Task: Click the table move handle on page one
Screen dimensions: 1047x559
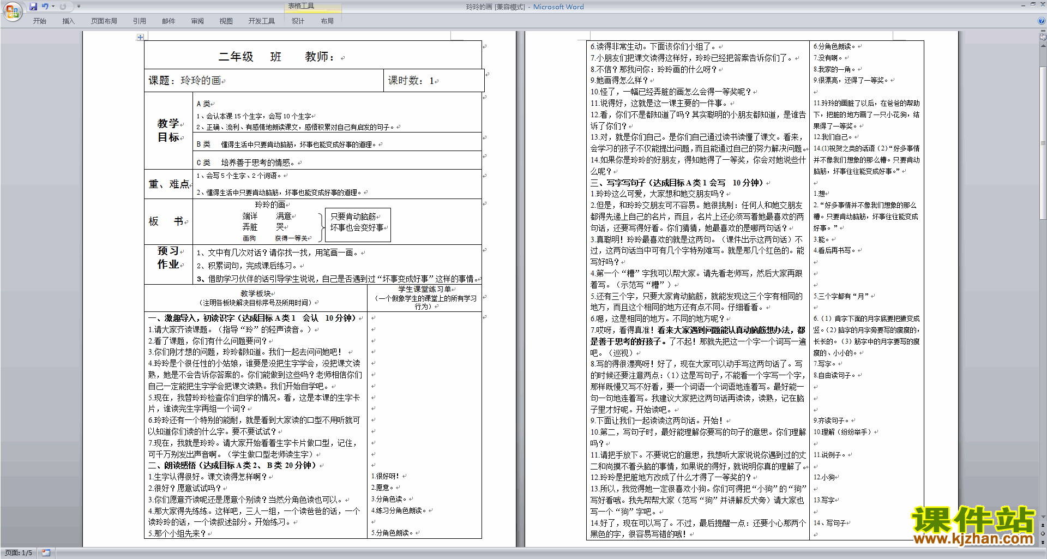Action: 140,37
